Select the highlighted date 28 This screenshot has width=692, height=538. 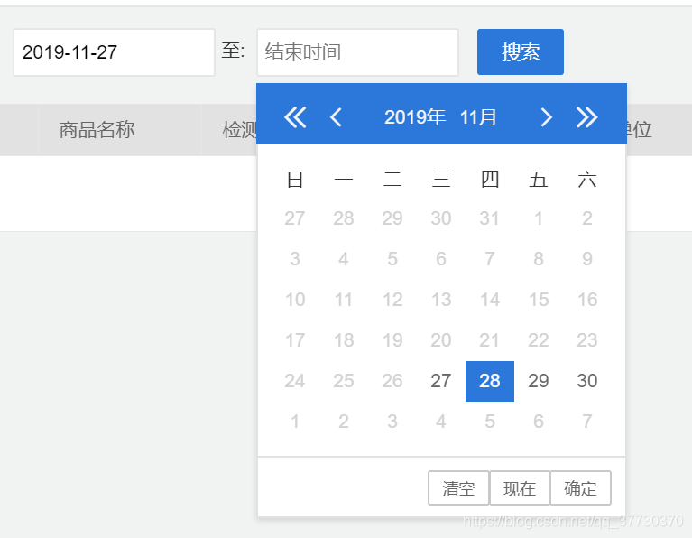(490, 381)
